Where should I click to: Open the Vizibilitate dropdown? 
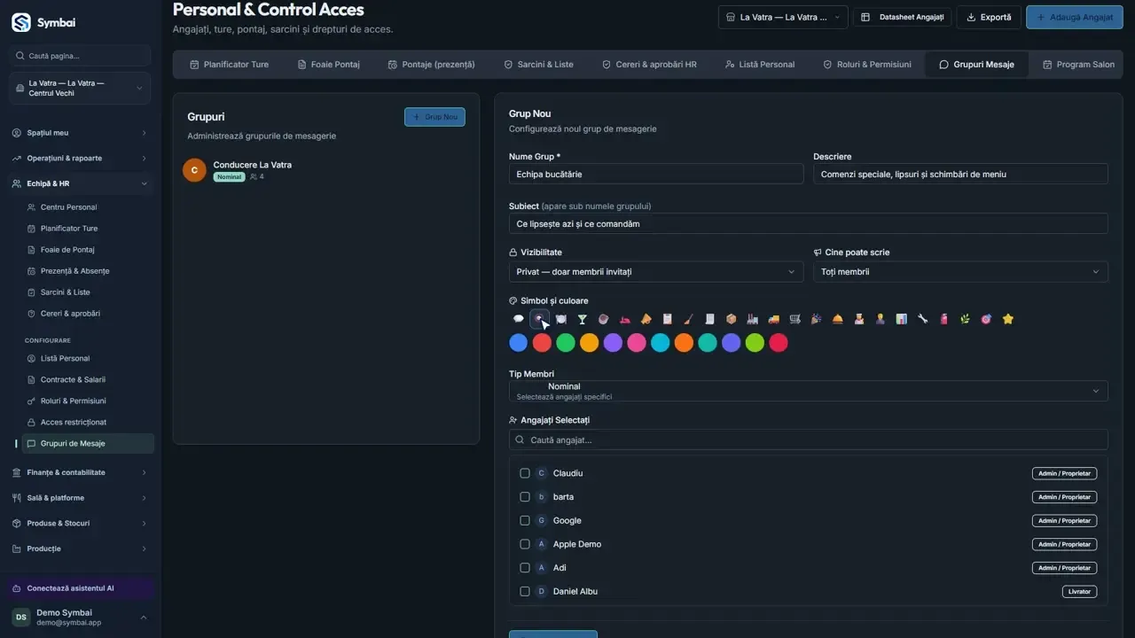pyautogui.click(x=656, y=272)
